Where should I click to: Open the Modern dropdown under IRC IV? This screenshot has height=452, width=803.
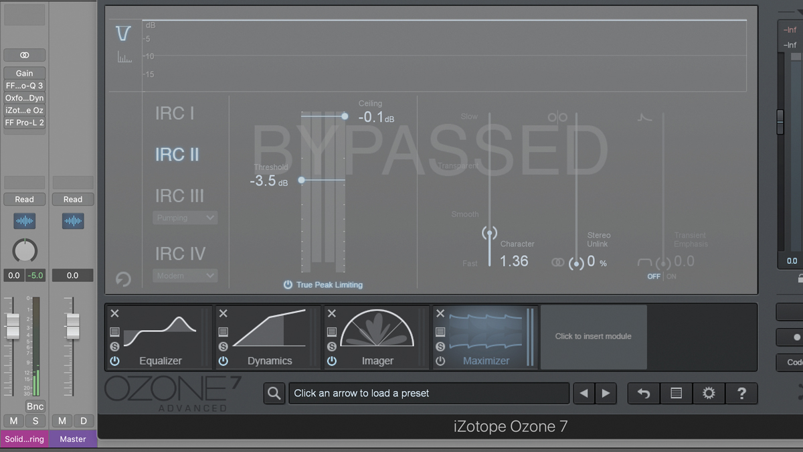coord(185,275)
